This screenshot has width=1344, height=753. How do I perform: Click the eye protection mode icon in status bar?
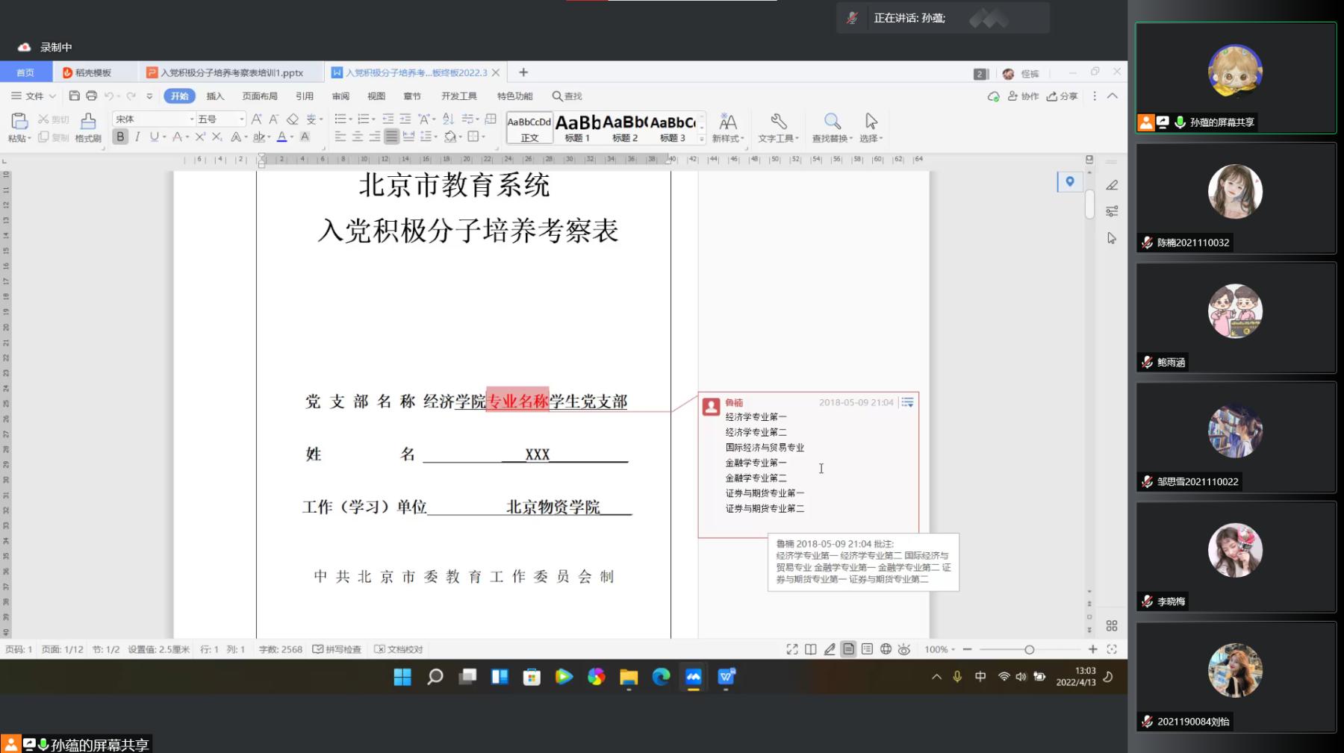904,649
